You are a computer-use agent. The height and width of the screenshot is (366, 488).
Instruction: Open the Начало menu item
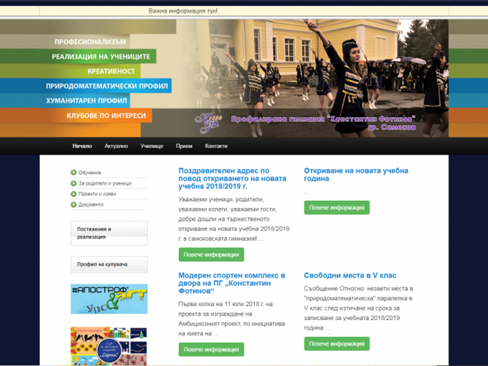coord(82,146)
